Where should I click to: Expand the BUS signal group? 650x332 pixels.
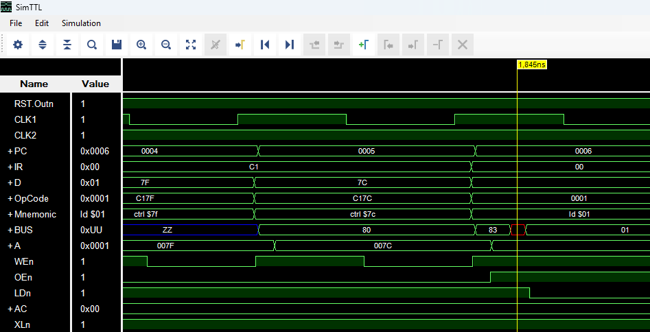tap(10, 230)
